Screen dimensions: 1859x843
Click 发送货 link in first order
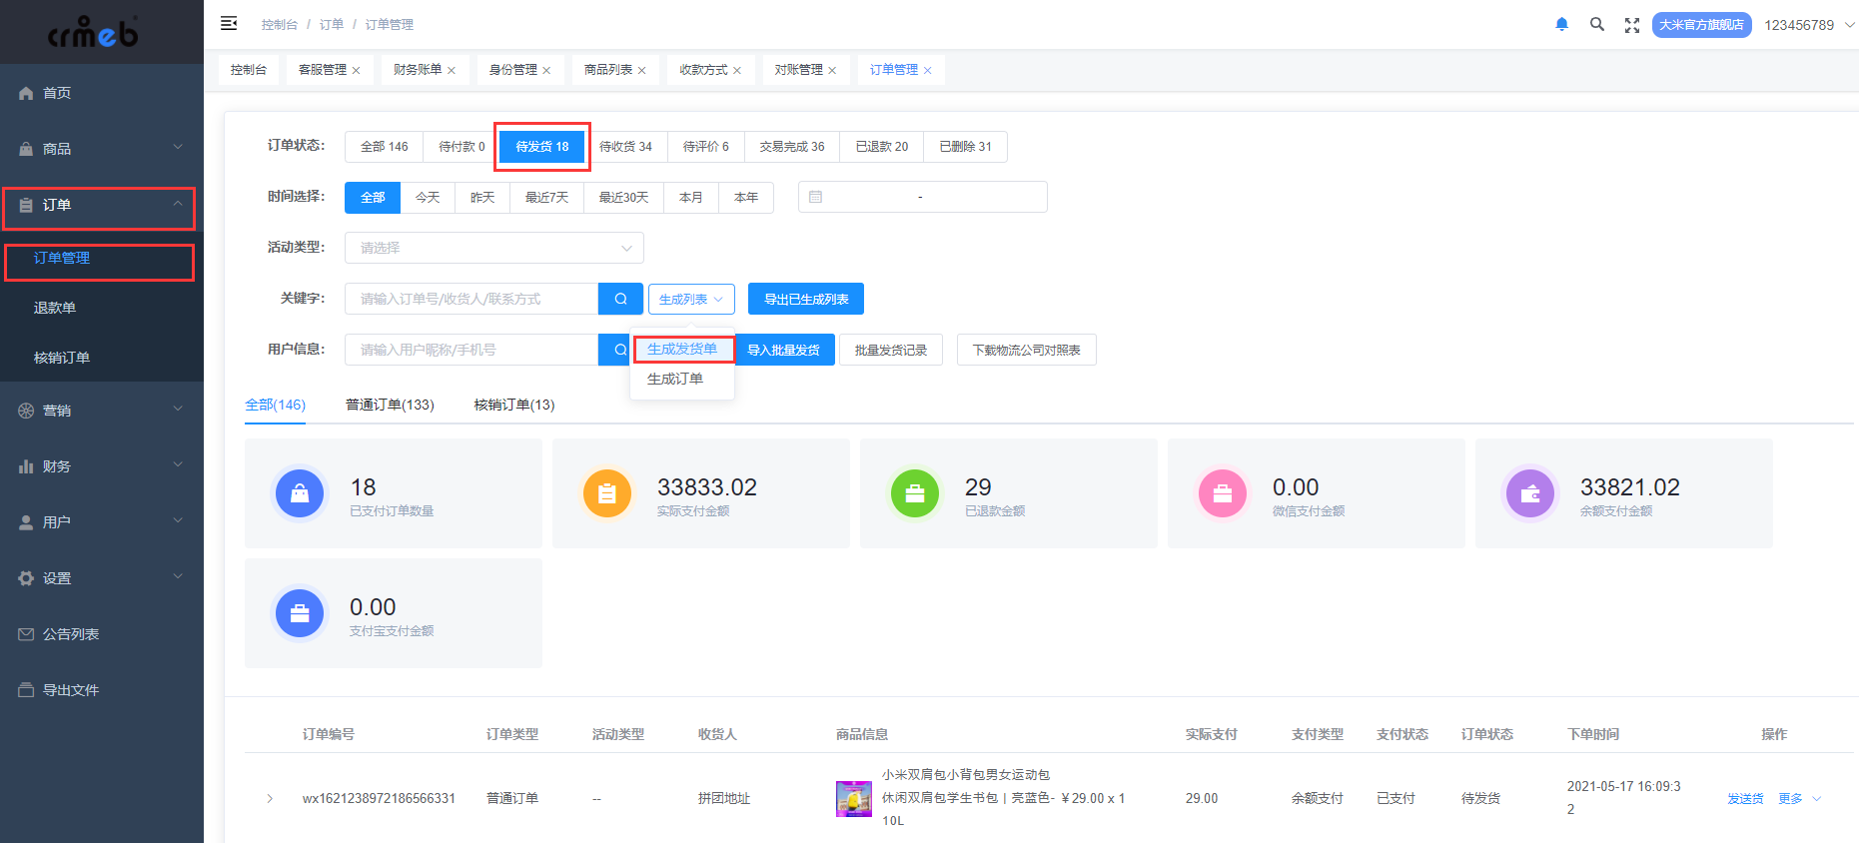pos(1745,799)
